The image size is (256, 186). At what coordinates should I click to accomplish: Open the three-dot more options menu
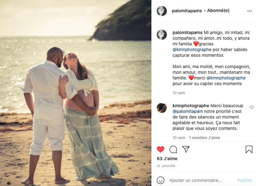coord(250,11)
